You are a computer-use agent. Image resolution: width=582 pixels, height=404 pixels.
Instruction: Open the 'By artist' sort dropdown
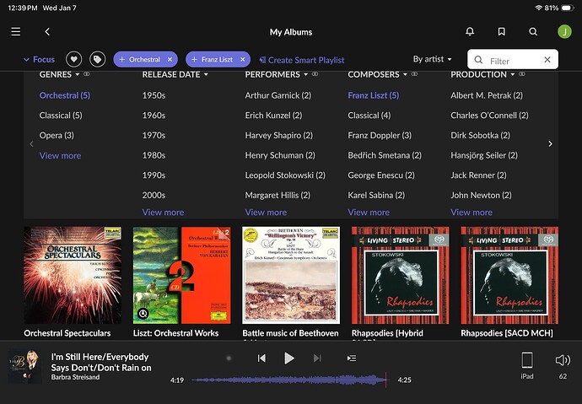pos(432,60)
